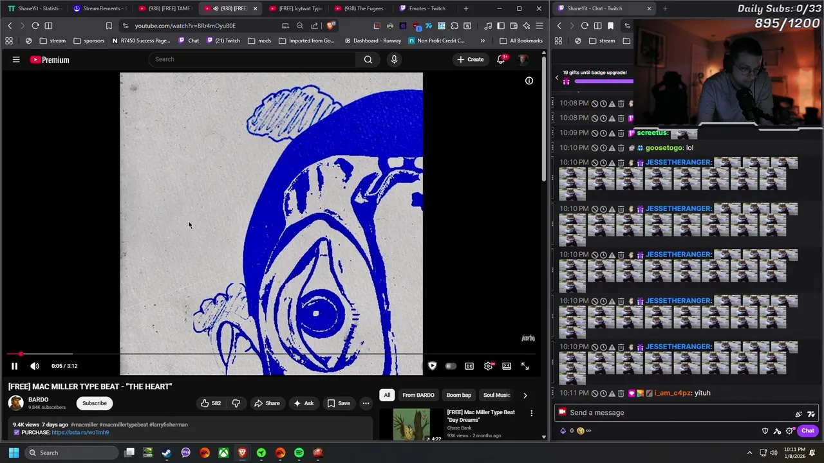The image size is (824, 463).
Task: Like the video with 582 likes
Action: coord(211,403)
